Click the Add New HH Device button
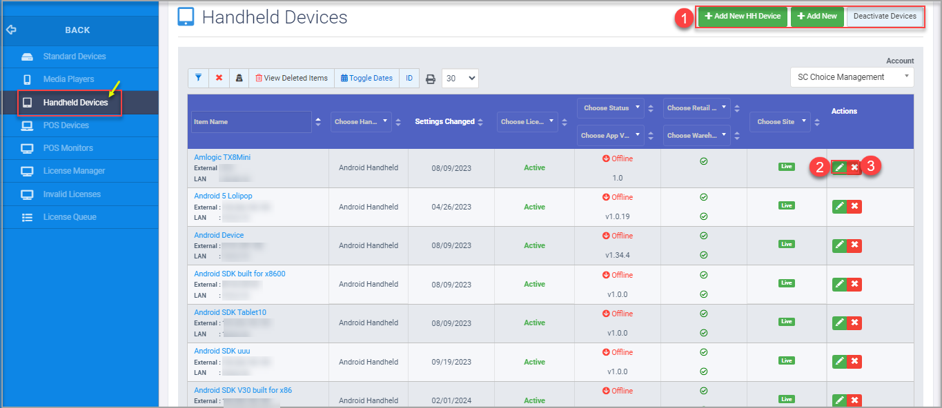The width and height of the screenshot is (942, 408). [x=742, y=17]
